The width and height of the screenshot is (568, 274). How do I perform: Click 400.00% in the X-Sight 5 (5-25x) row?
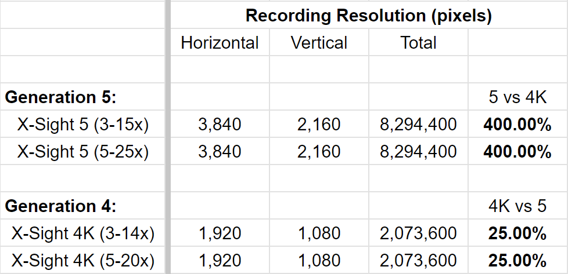[x=517, y=151]
